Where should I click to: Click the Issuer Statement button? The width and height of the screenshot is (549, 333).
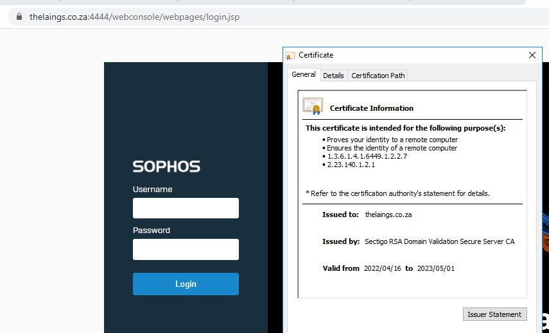tap(494, 314)
